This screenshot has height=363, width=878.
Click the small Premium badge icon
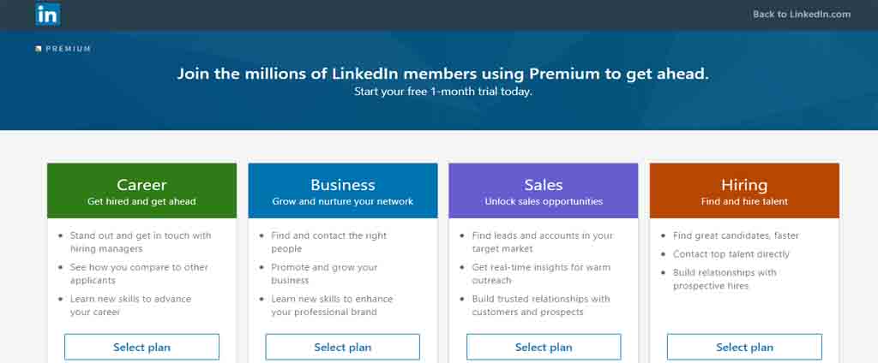(38, 49)
